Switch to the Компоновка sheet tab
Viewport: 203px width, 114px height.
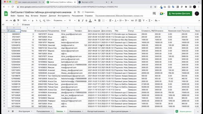76,111
